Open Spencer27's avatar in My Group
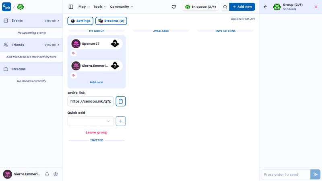Image resolution: width=322 pixels, height=181 pixels. (76, 44)
